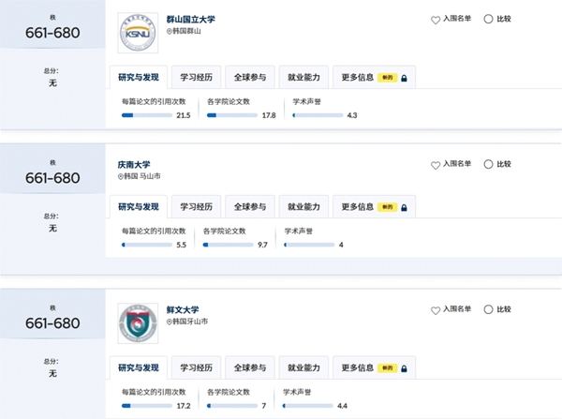Switch to 学习经历 tab for 群山国立大学

[196, 77]
